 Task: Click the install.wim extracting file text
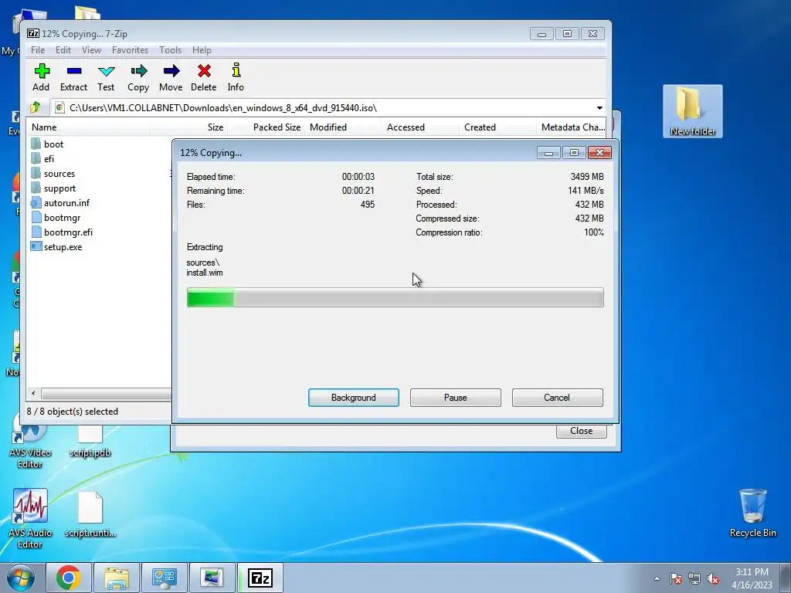[x=204, y=273]
